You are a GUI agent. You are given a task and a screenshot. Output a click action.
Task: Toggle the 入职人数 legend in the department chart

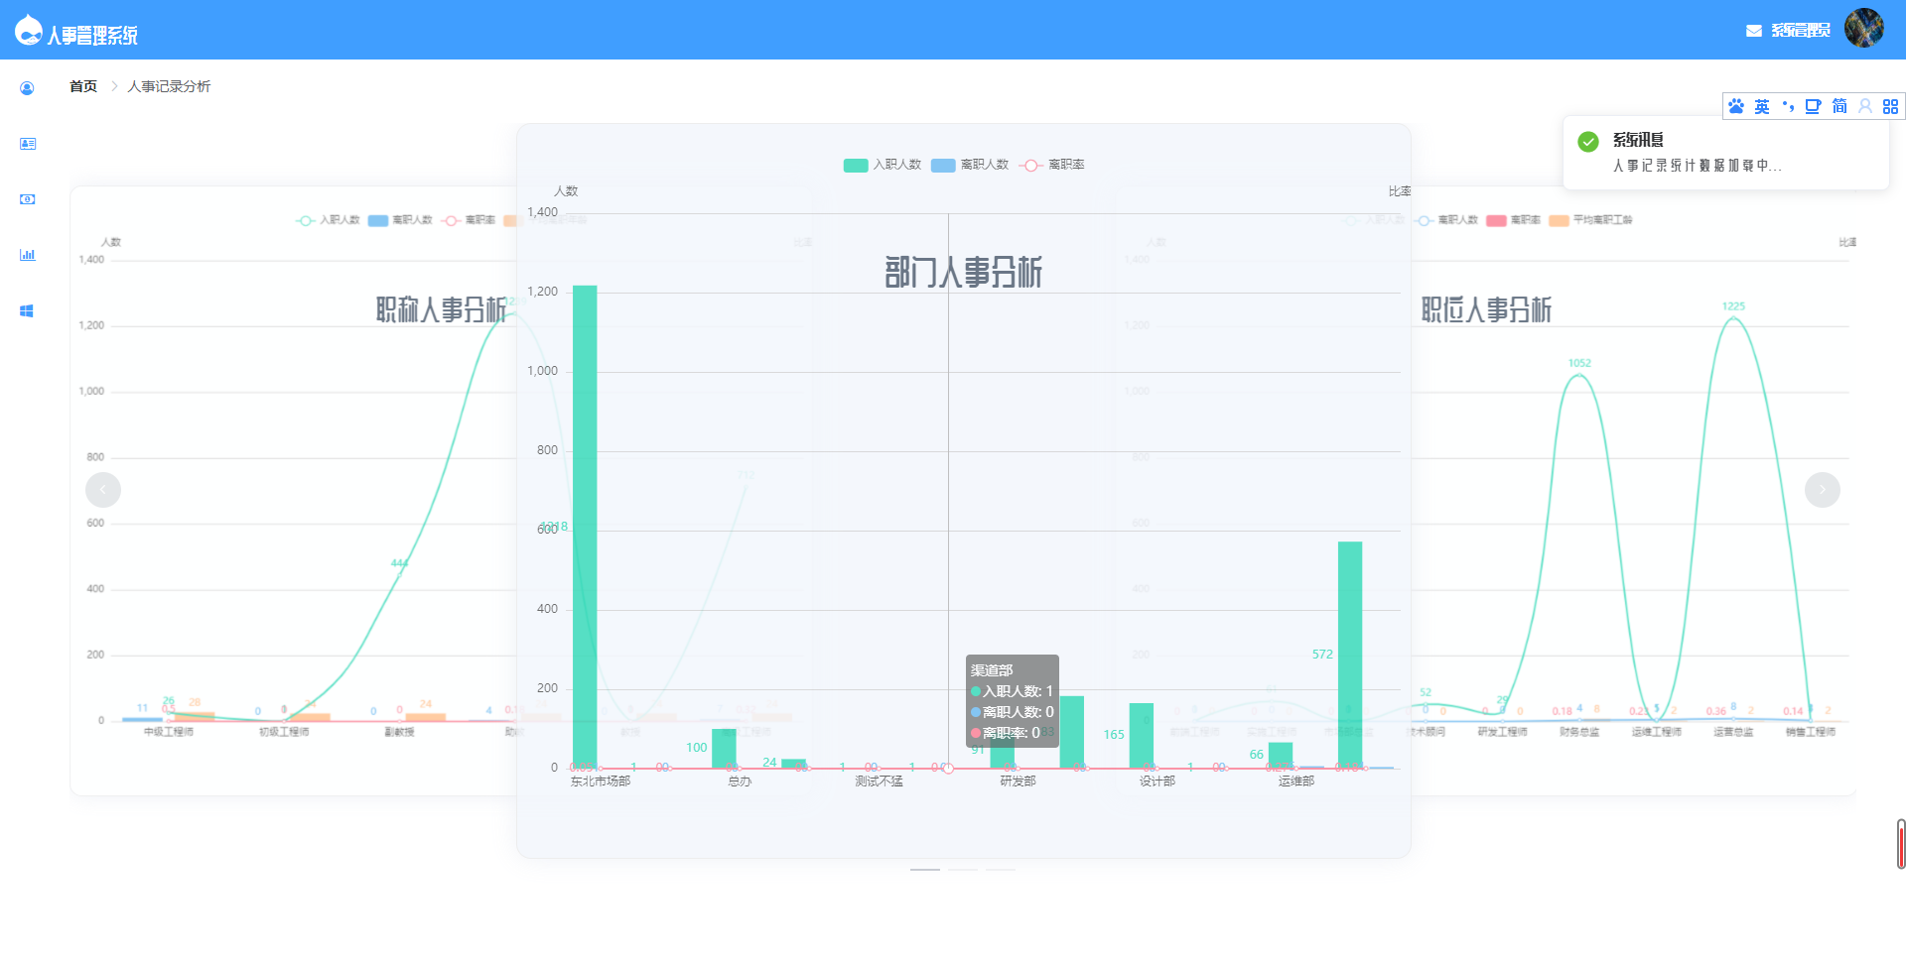(x=882, y=165)
